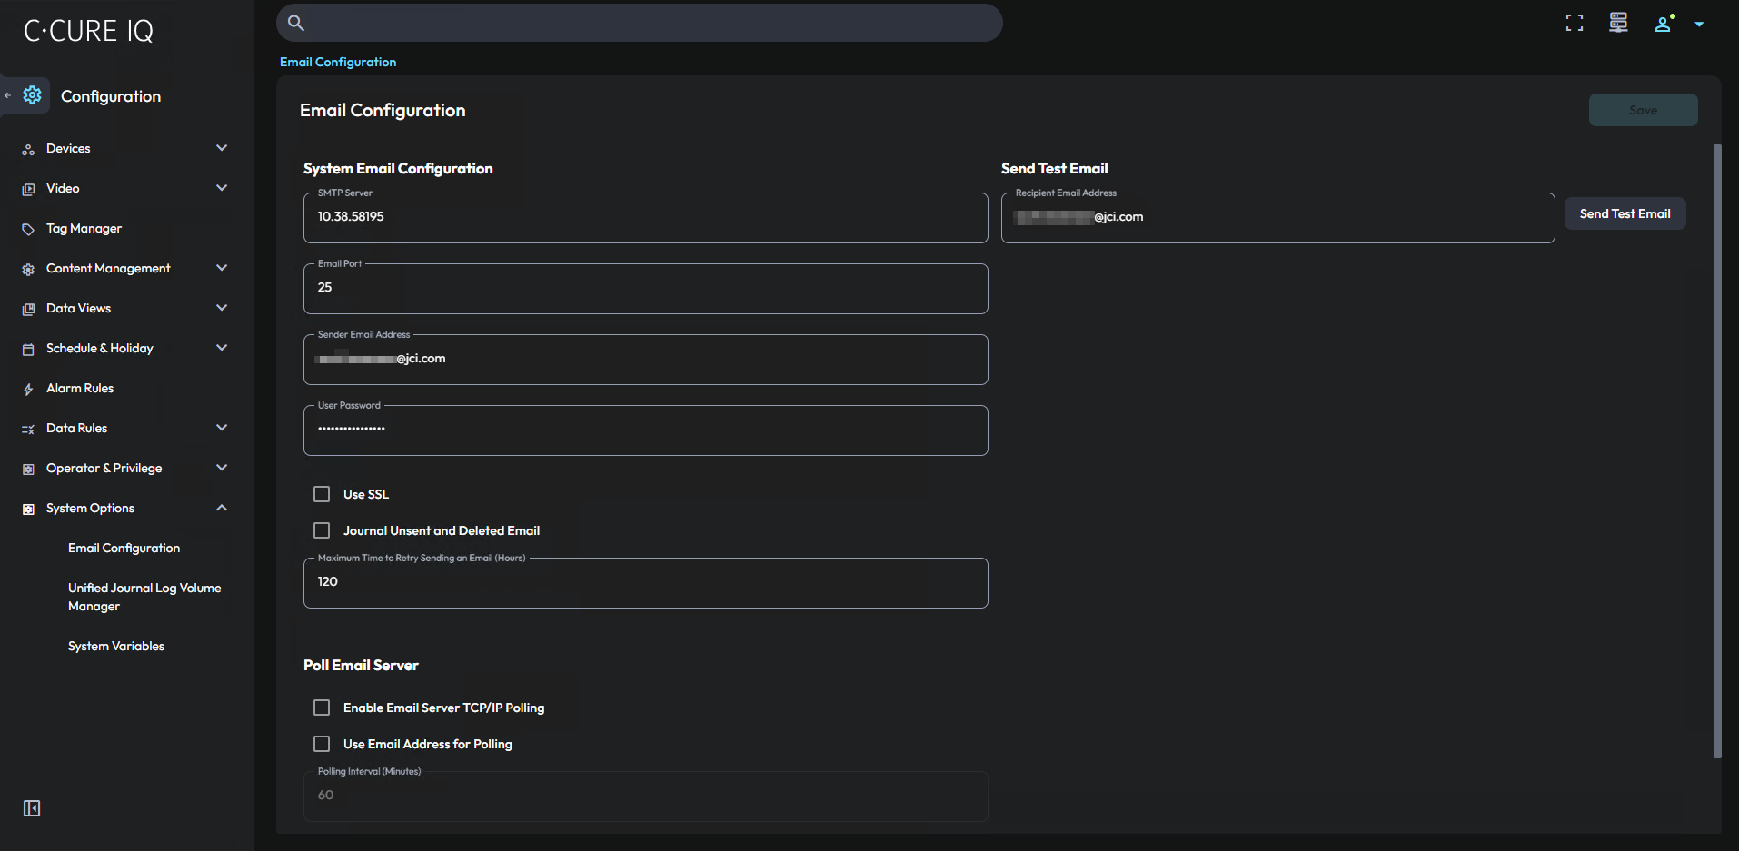Click the user profile icon with green dot
1739x851 pixels.
1663,25
